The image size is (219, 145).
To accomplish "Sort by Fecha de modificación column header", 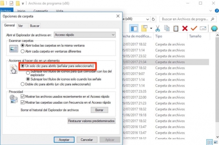I will click(136, 36).
